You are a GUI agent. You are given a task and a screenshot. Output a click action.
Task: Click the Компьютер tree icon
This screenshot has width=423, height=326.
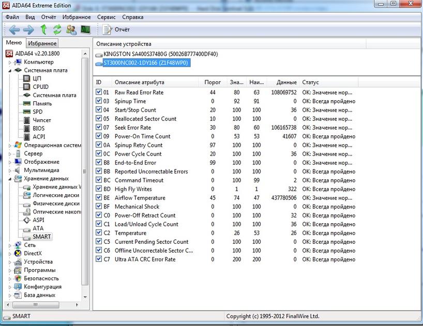pos(18,62)
